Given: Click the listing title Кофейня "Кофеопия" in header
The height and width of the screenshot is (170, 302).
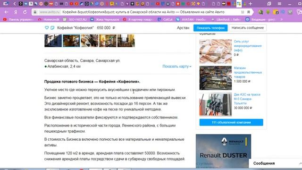Looking at the screenshot, I should pyautogui.click(x=75, y=28).
